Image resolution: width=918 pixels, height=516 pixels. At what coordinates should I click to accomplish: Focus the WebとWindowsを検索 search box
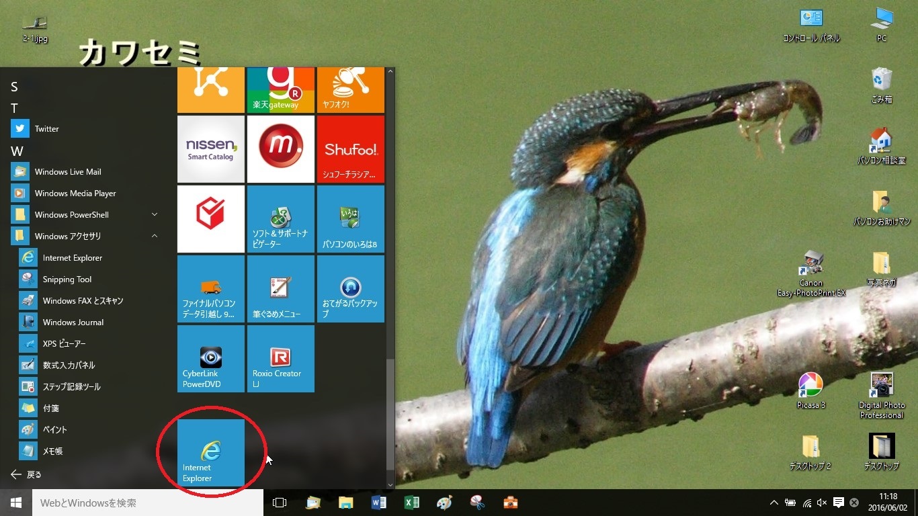click(148, 503)
